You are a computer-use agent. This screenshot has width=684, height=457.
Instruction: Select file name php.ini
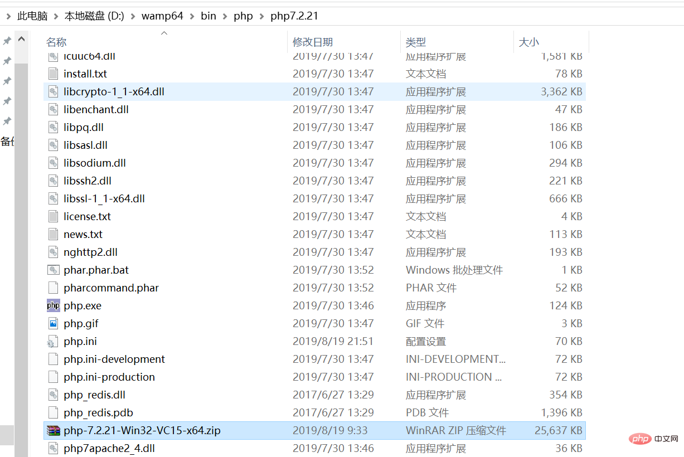click(x=80, y=341)
